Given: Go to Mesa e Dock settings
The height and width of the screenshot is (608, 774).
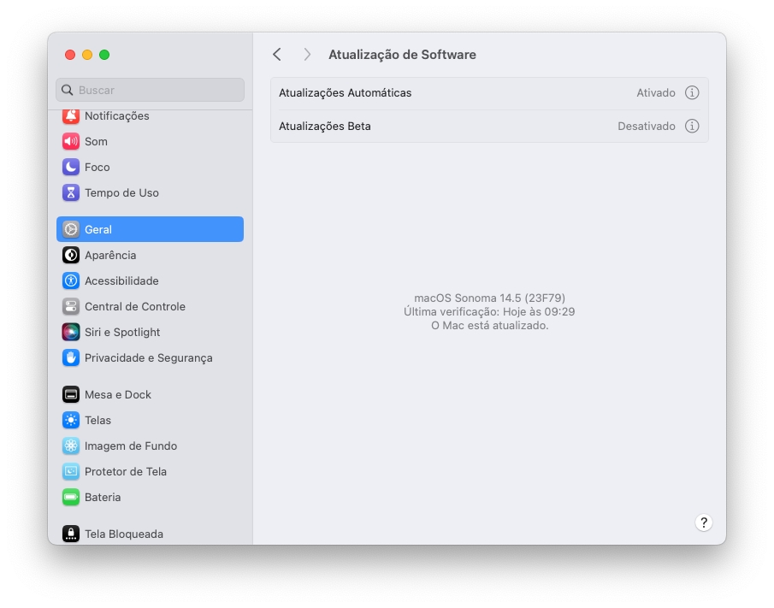Looking at the screenshot, I should click(117, 395).
